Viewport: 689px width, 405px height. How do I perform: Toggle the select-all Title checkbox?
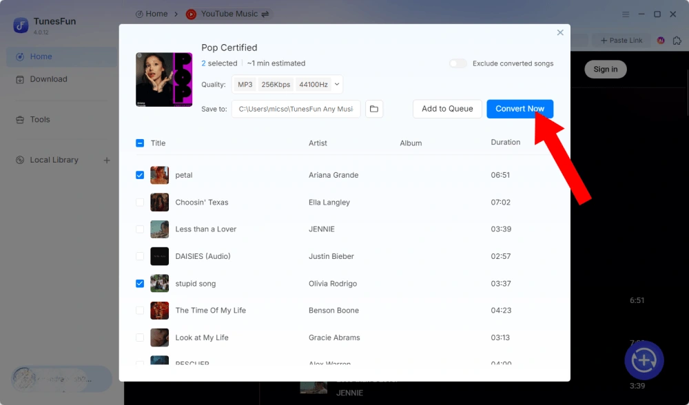140,143
